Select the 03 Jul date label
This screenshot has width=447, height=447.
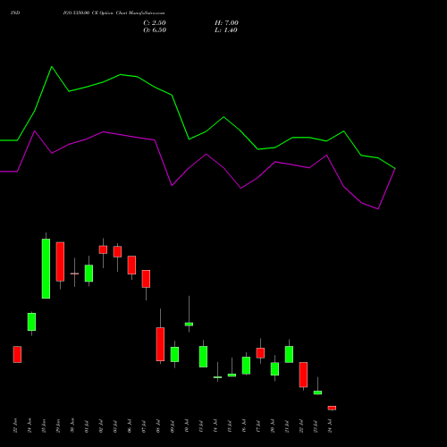click(x=115, y=426)
